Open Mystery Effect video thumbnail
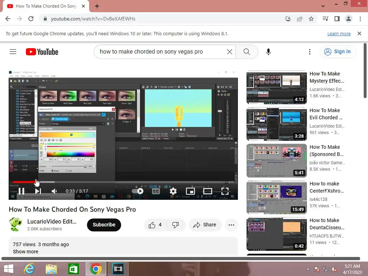 tap(276, 87)
